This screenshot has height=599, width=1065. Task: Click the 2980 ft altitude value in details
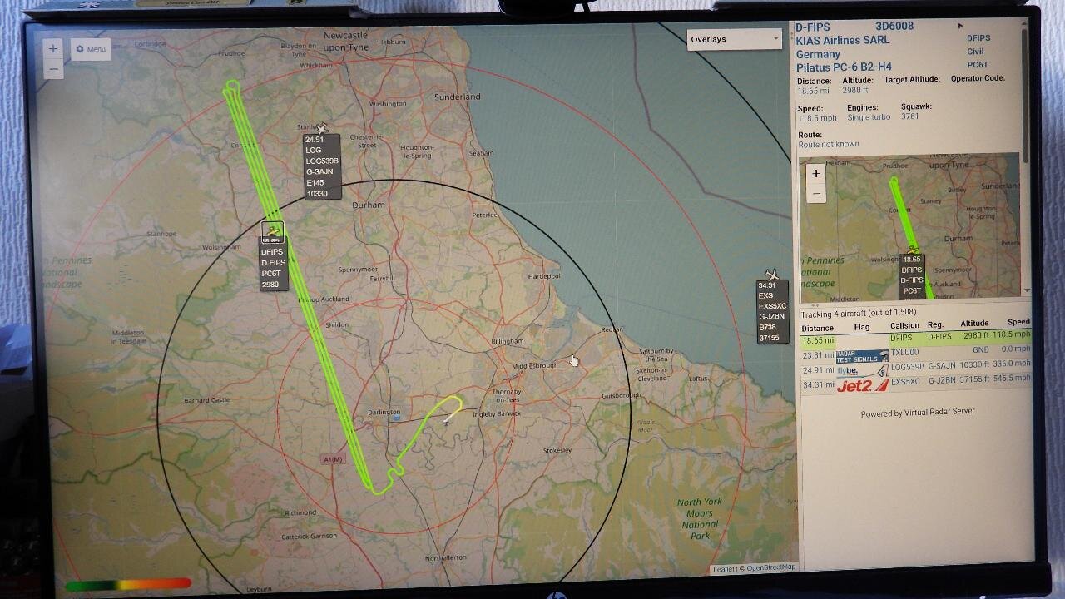(x=855, y=90)
